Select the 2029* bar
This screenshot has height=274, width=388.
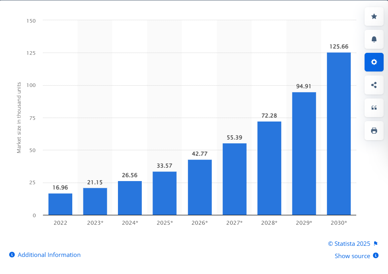point(304,154)
